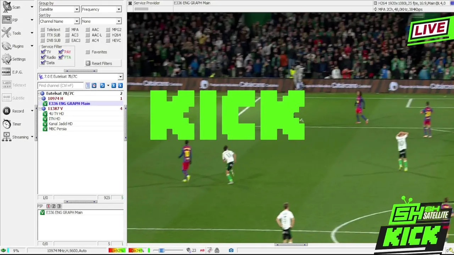Click the Find channel search field
The width and height of the screenshot is (454, 255).
coord(61,85)
